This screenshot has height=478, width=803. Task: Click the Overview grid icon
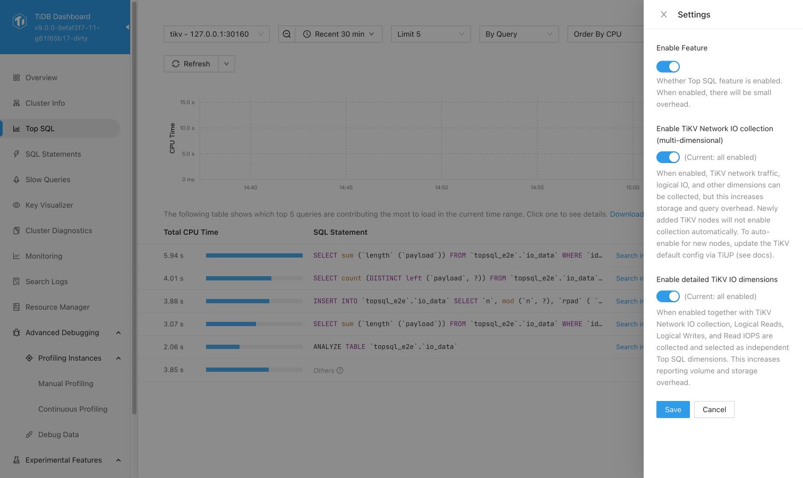pos(16,78)
